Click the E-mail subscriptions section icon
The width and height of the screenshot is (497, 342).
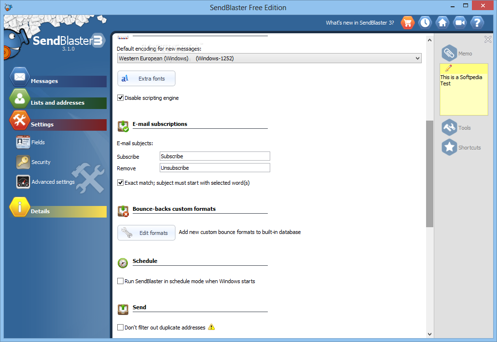123,126
